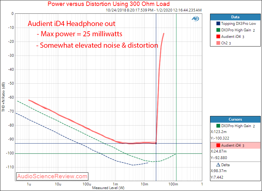Click the 'THD+N Ratio (dB)' y-axis title
The width and height of the screenshot is (262, 191).
3,97
